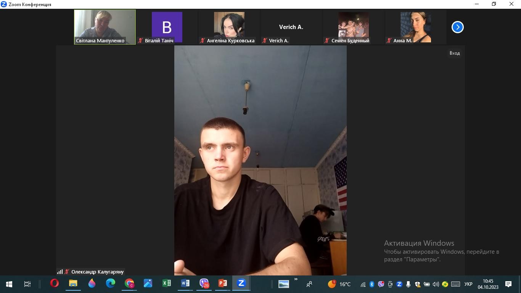Launch Microsoft Edge from taskbar
The image size is (521, 293).
point(111,283)
